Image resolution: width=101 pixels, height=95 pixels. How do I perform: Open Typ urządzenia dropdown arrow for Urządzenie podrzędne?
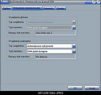(x=74, y=46)
